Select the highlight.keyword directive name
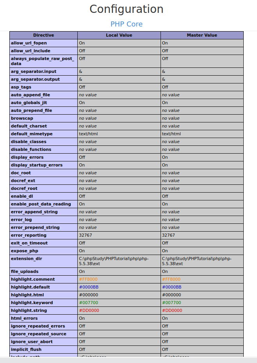Image resolution: width=257 pixels, height=363 pixels. click(32, 303)
